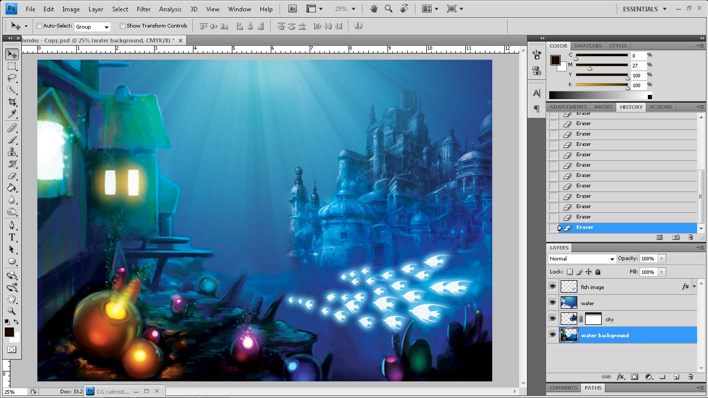Open the Character panel icon in side dock
Viewport: 708px width, 398px height.
[537, 93]
